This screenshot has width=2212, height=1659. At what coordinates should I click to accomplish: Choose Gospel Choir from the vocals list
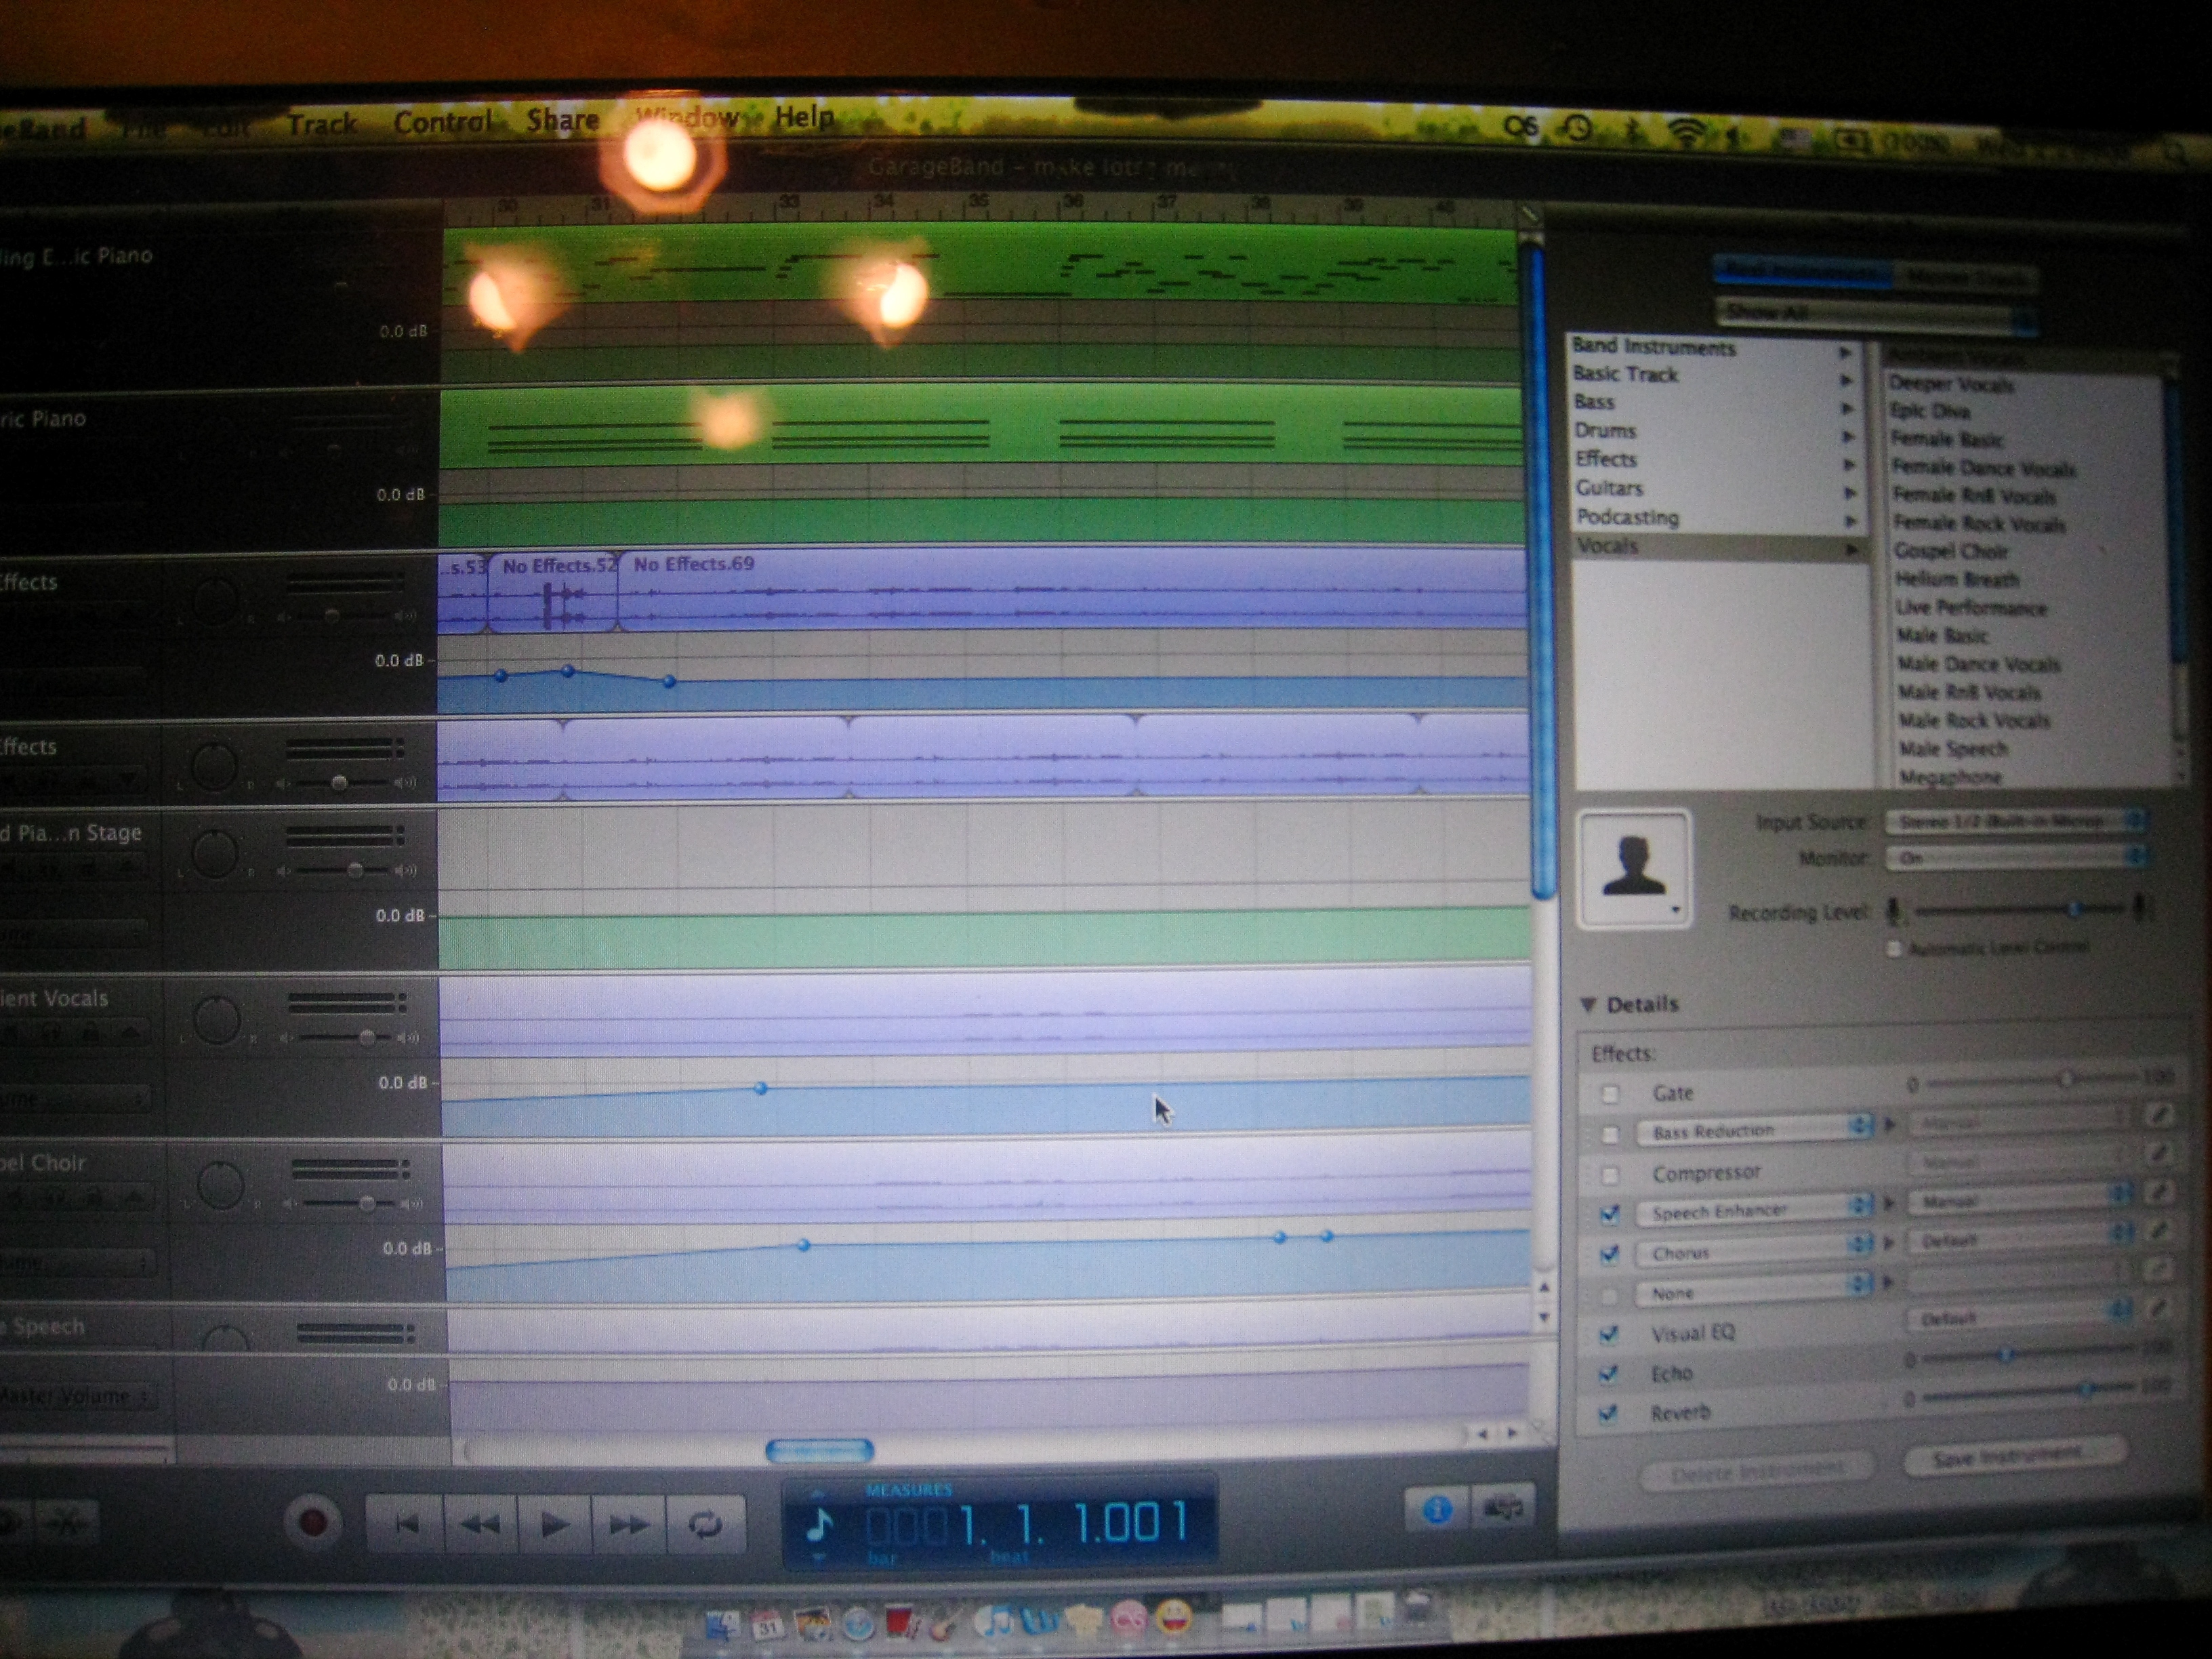pos(1951,551)
